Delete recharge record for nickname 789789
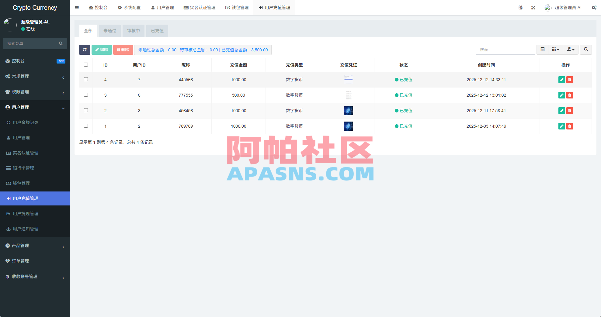Viewport: 601px width, 317px height. click(x=570, y=126)
